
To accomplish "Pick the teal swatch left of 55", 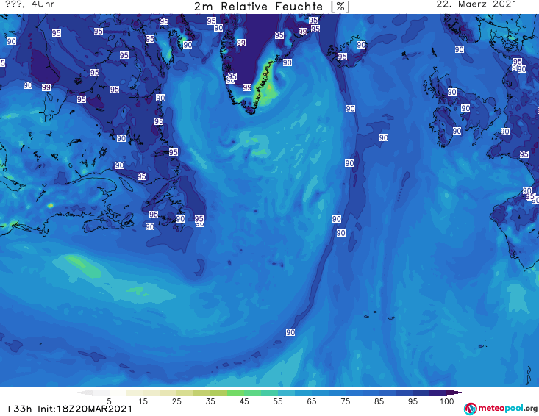I will point(269,393).
